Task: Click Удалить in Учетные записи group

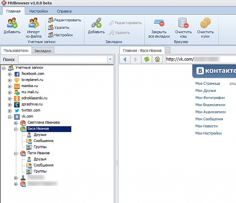Action: (59, 27)
